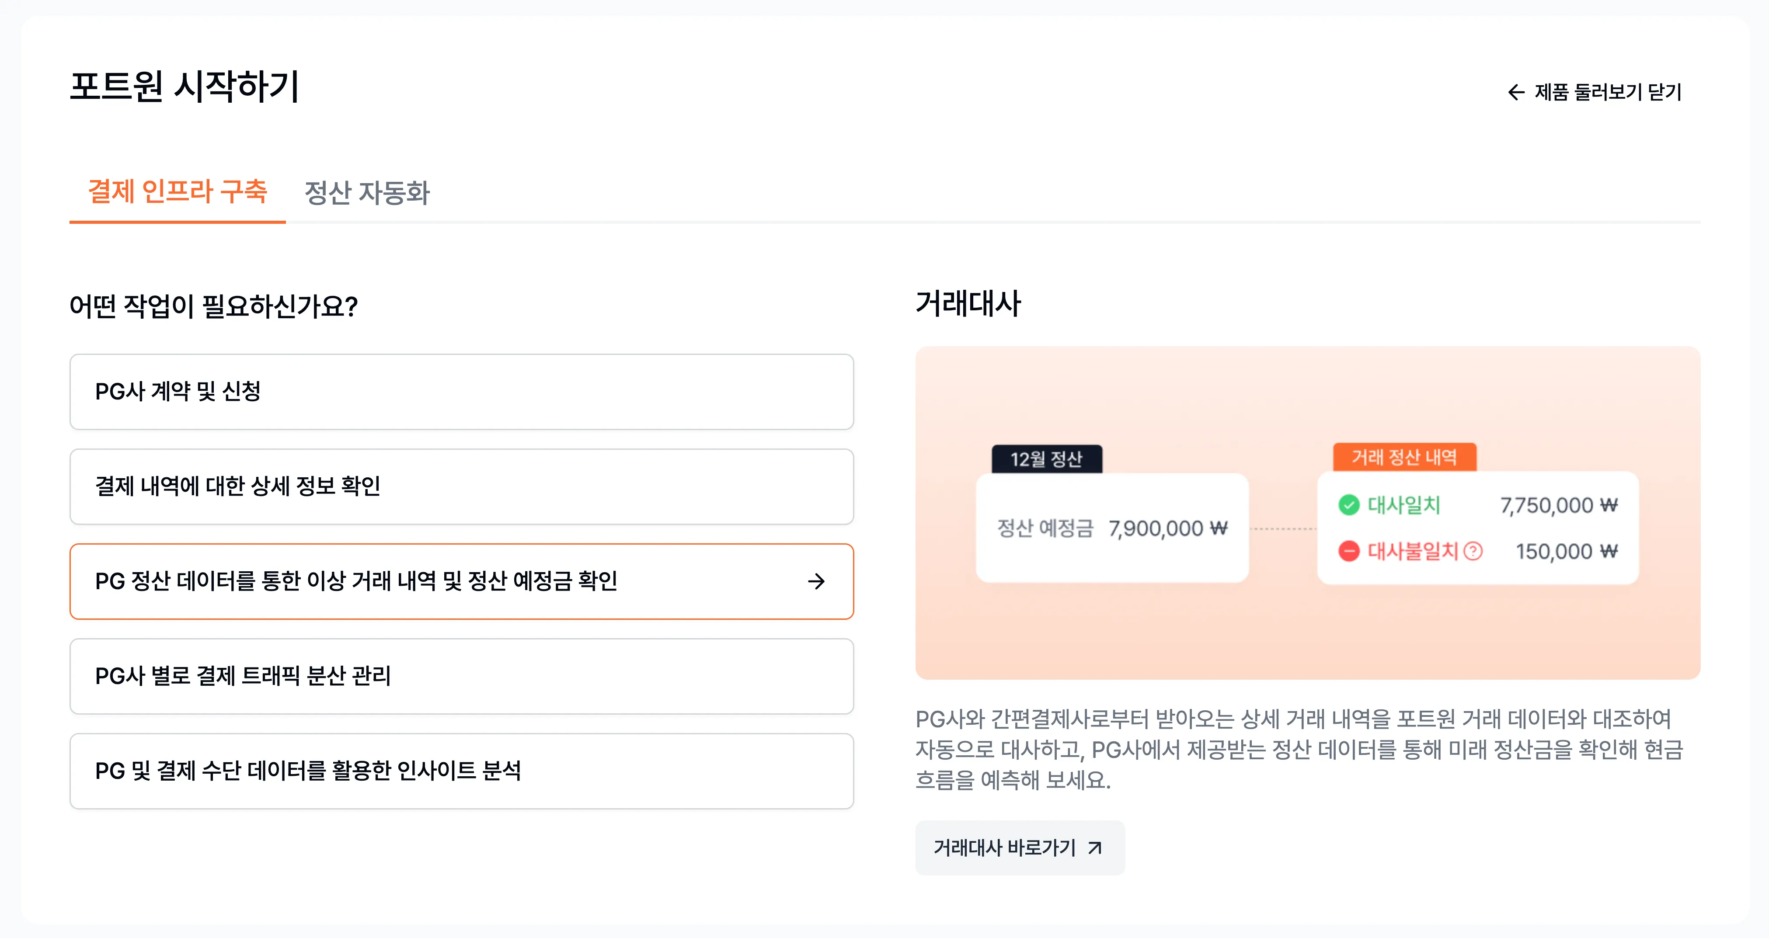Click the question mark help icon after 대사불일치
The image size is (1769, 938).
point(1473,551)
